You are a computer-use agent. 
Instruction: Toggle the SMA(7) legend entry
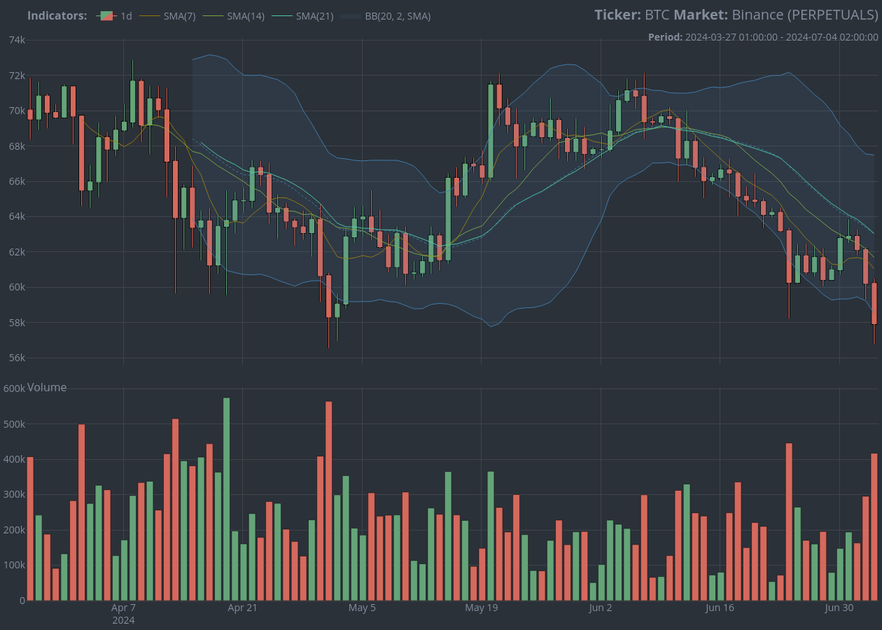click(167, 15)
